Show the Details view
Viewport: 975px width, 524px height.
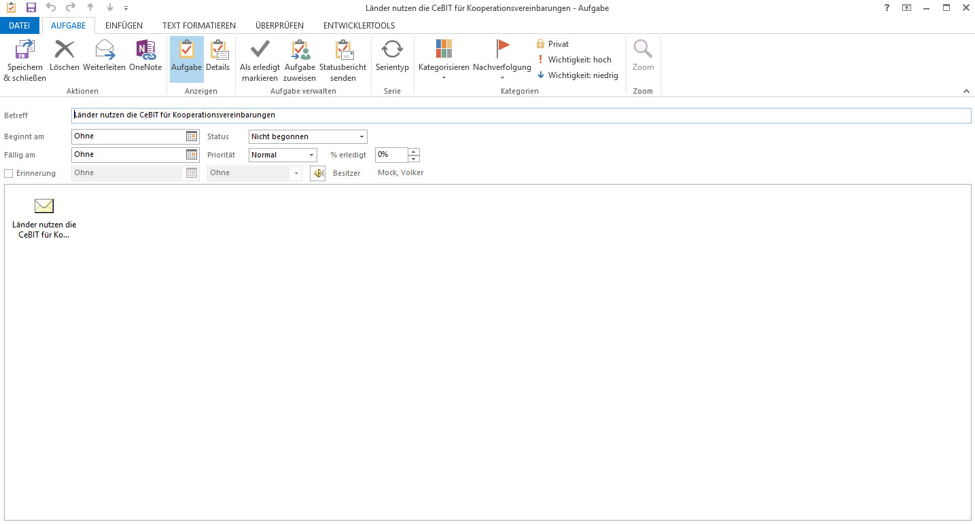[x=218, y=55]
